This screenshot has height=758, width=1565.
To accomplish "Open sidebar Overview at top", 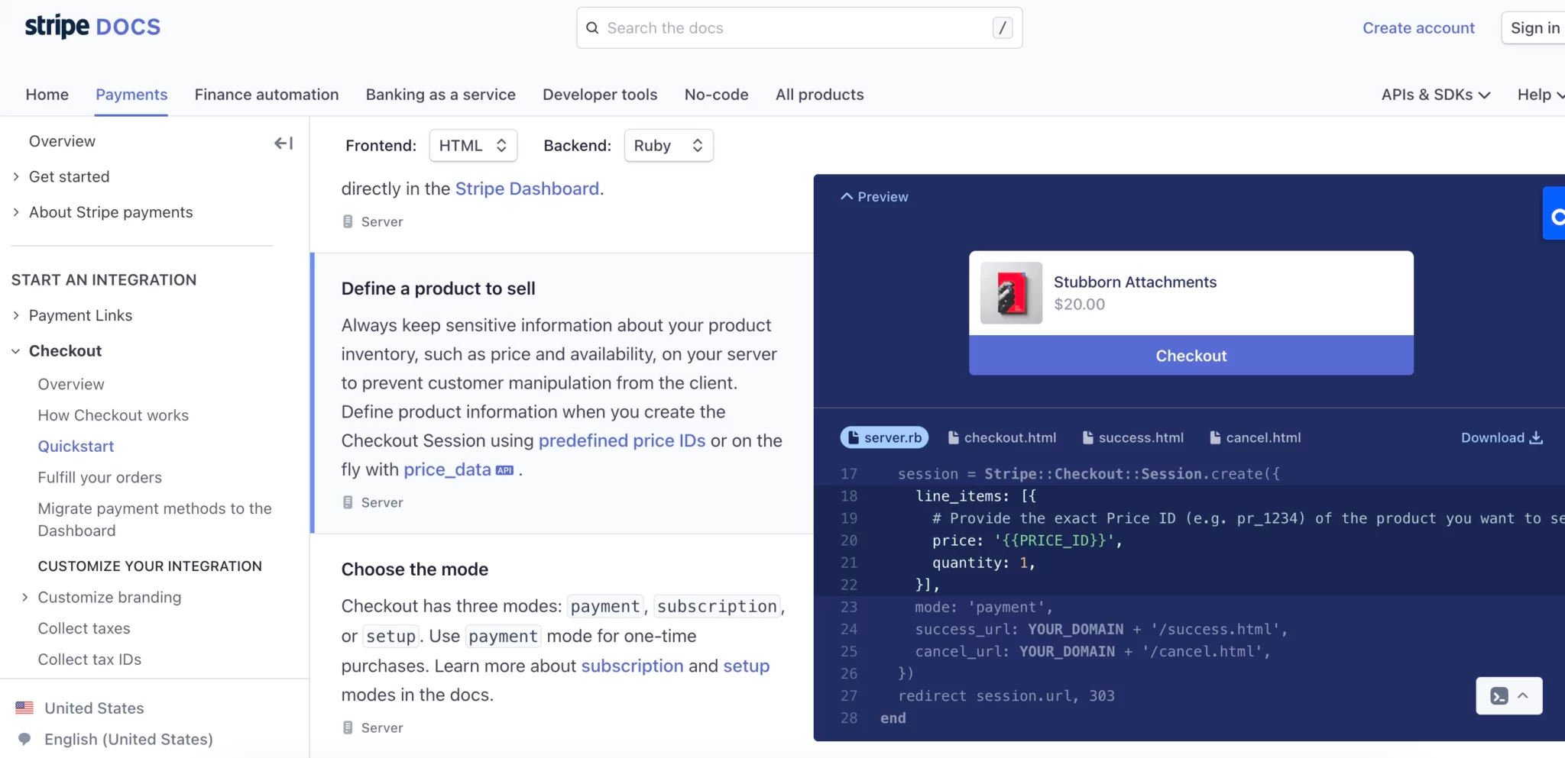I will [x=62, y=141].
